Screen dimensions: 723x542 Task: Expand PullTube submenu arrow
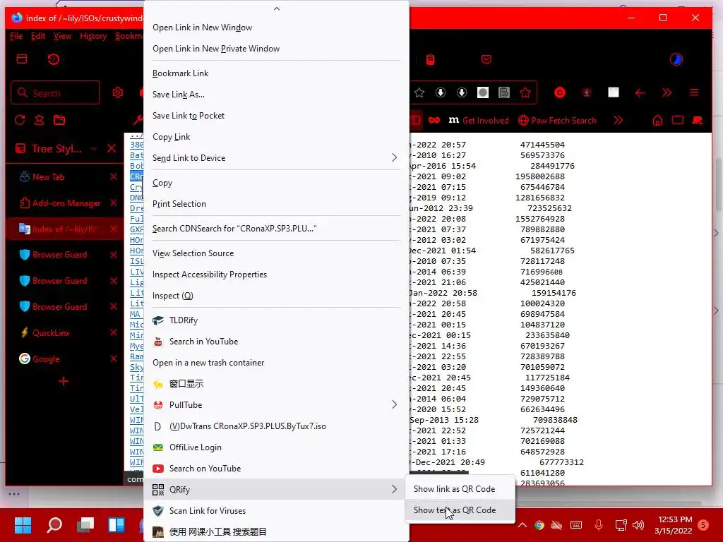point(394,404)
